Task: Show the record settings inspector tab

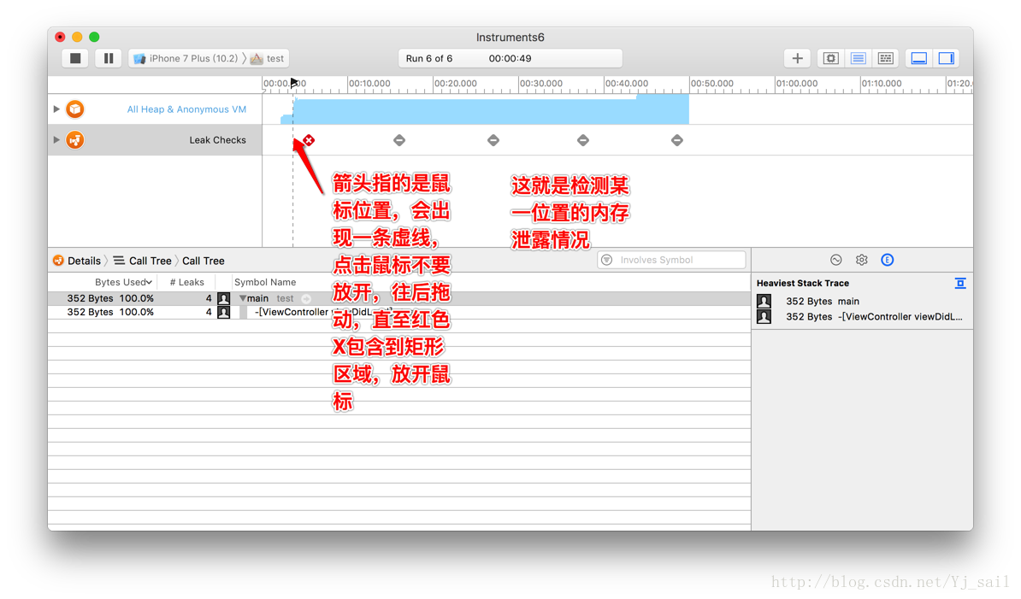Action: pos(836,260)
